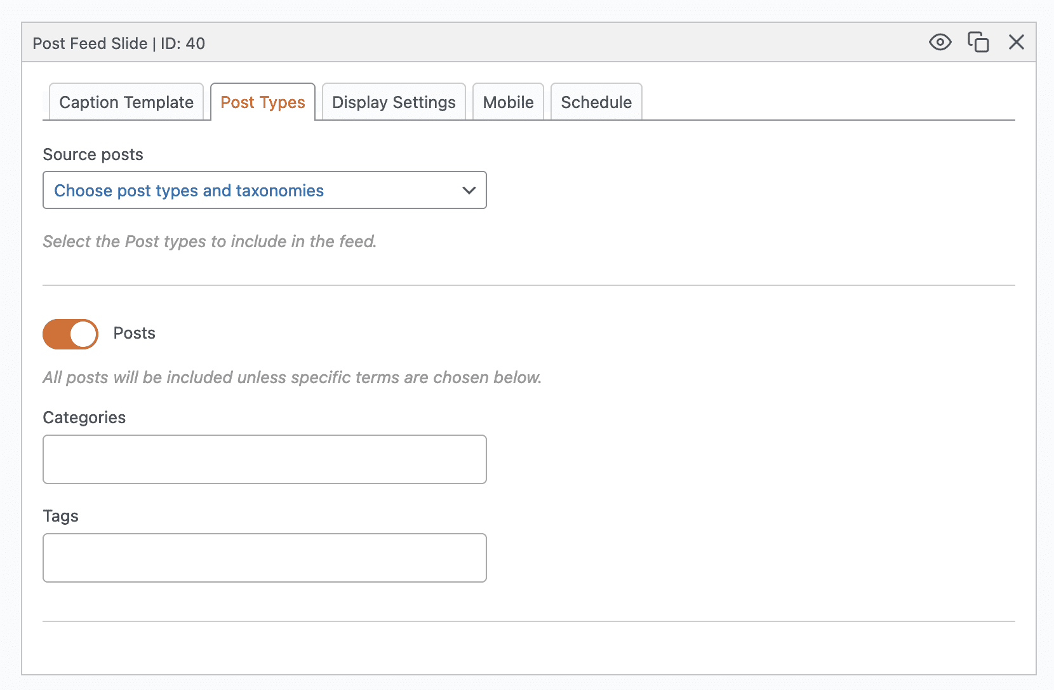Click the chevron arrow in Source posts
The width and height of the screenshot is (1054, 690).
(469, 191)
